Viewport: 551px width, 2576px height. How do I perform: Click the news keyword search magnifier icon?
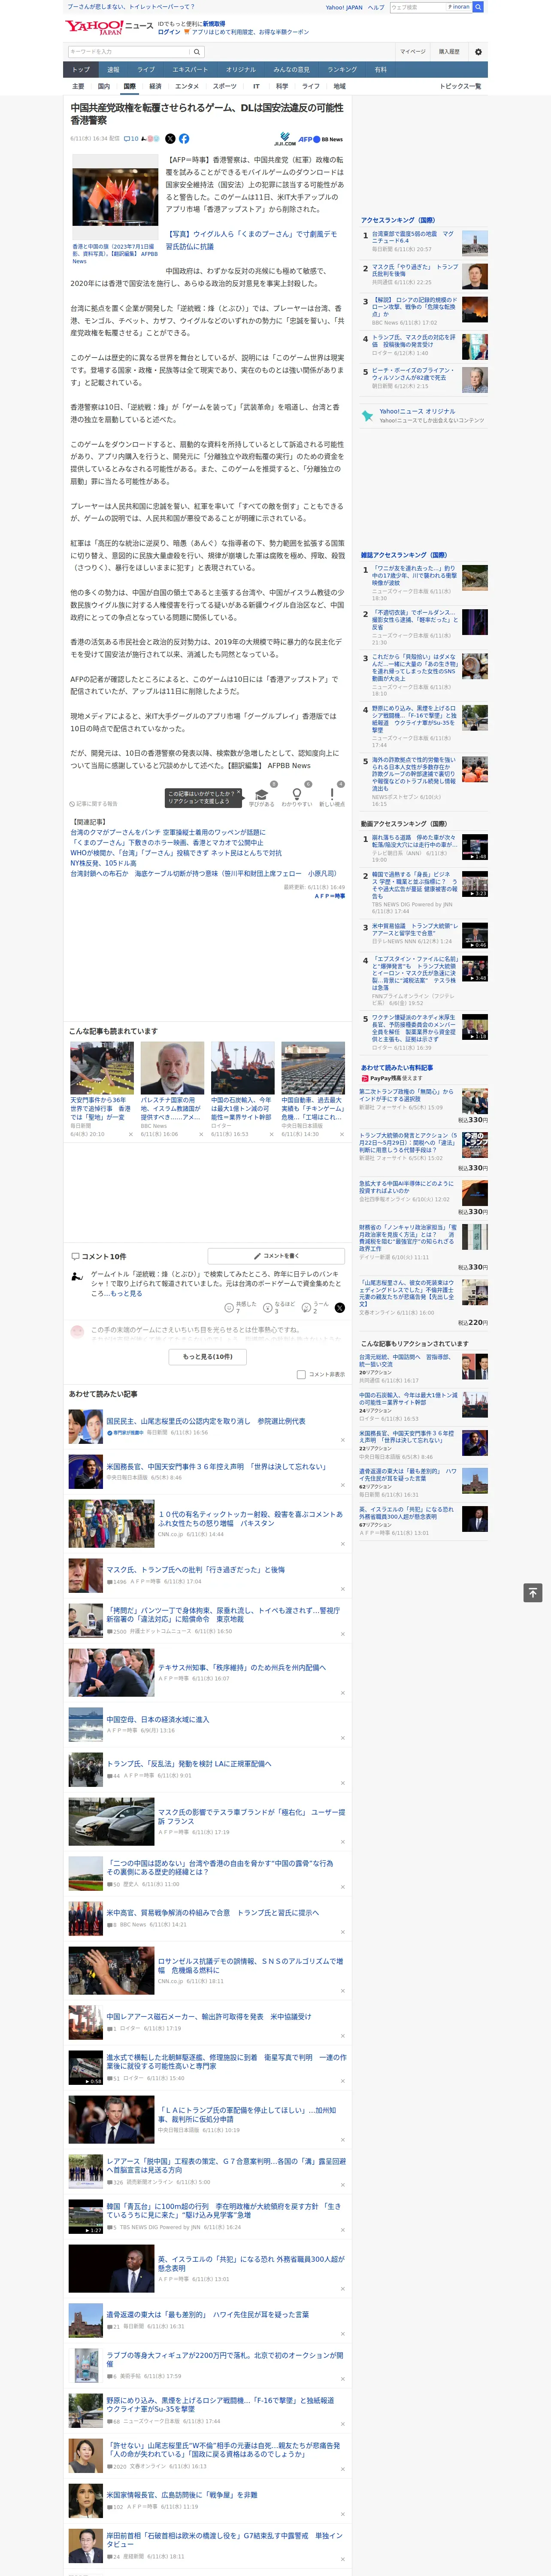click(x=197, y=52)
